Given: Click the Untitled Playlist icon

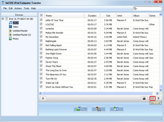Looking at the screenshot, I should point(10,31).
